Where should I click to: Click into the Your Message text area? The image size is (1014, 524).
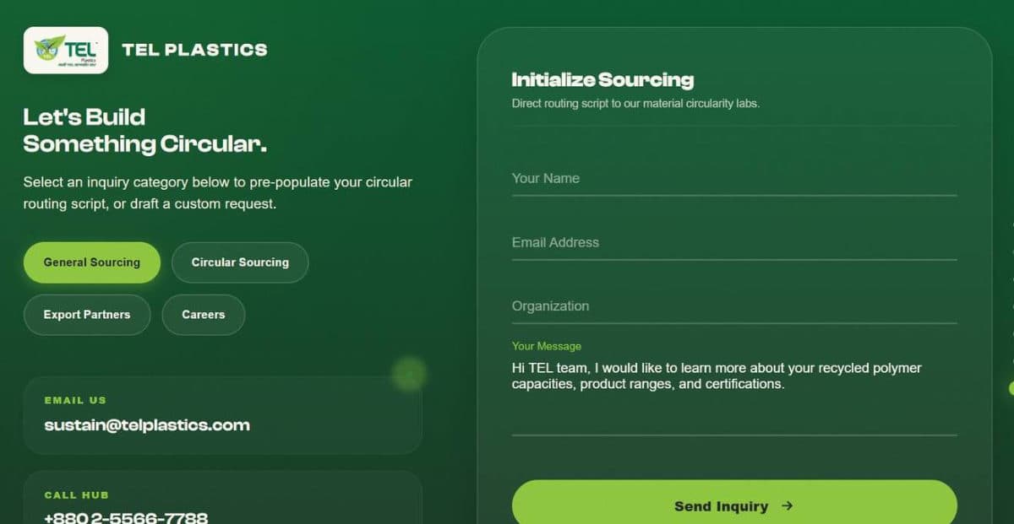(734, 395)
